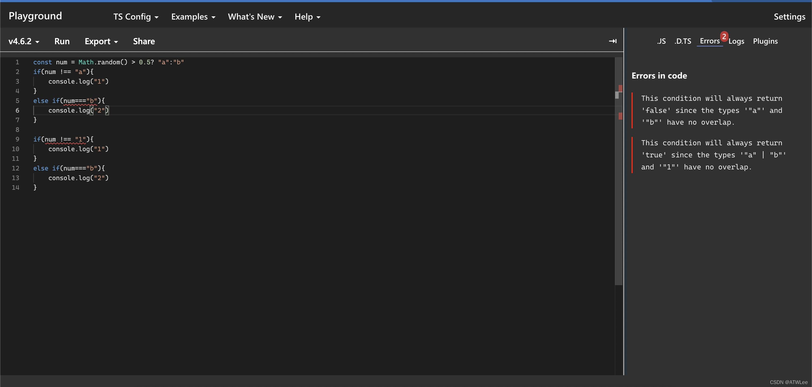Expand the Export dropdown options
Viewport: 812px width, 387px height.
tap(101, 41)
